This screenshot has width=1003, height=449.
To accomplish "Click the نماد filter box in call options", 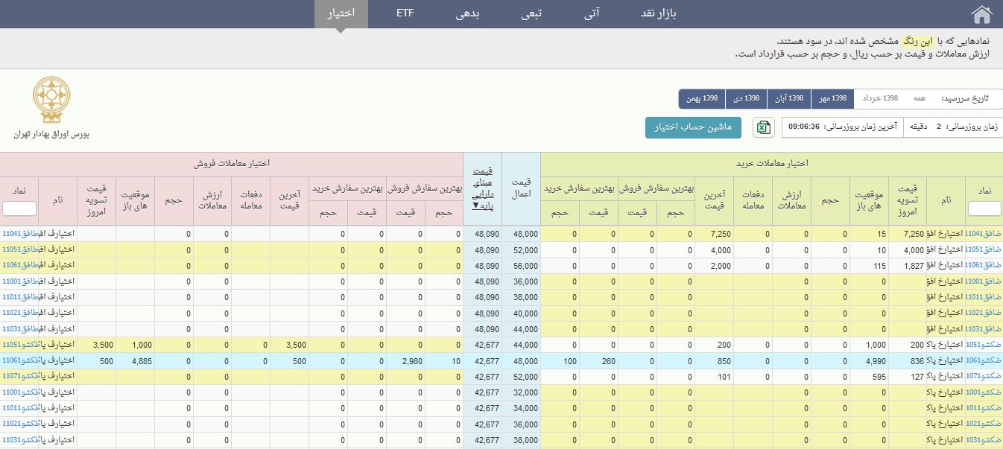I will click(984, 208).
